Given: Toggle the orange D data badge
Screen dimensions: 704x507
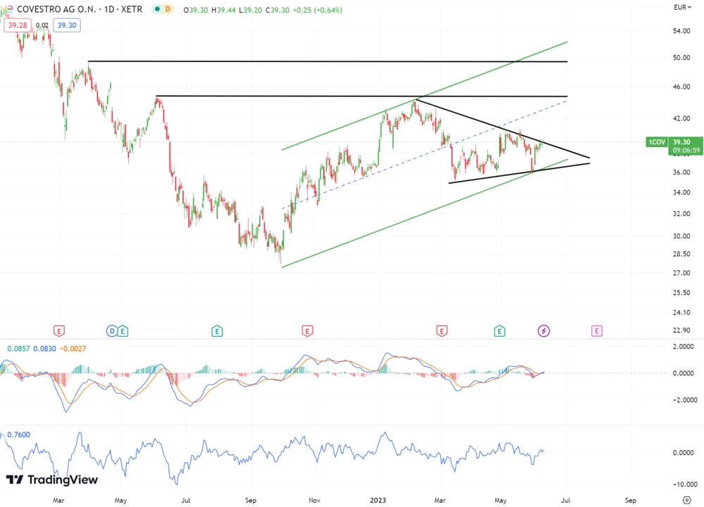Looking at the screenshot, I should coord(168,9).
